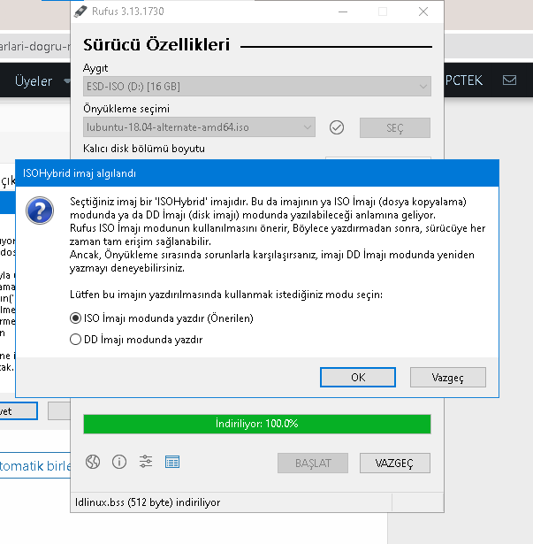Screen dimensions: 533x544
Task: Click Kalıcı disk bölümü boyutu label
Action: 144,149
